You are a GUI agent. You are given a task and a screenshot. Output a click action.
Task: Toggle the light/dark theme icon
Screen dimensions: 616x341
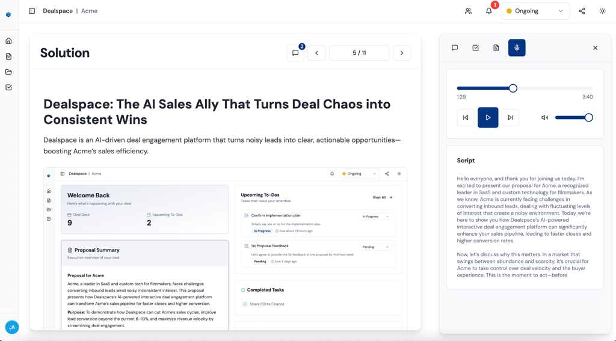click(602, 11)
